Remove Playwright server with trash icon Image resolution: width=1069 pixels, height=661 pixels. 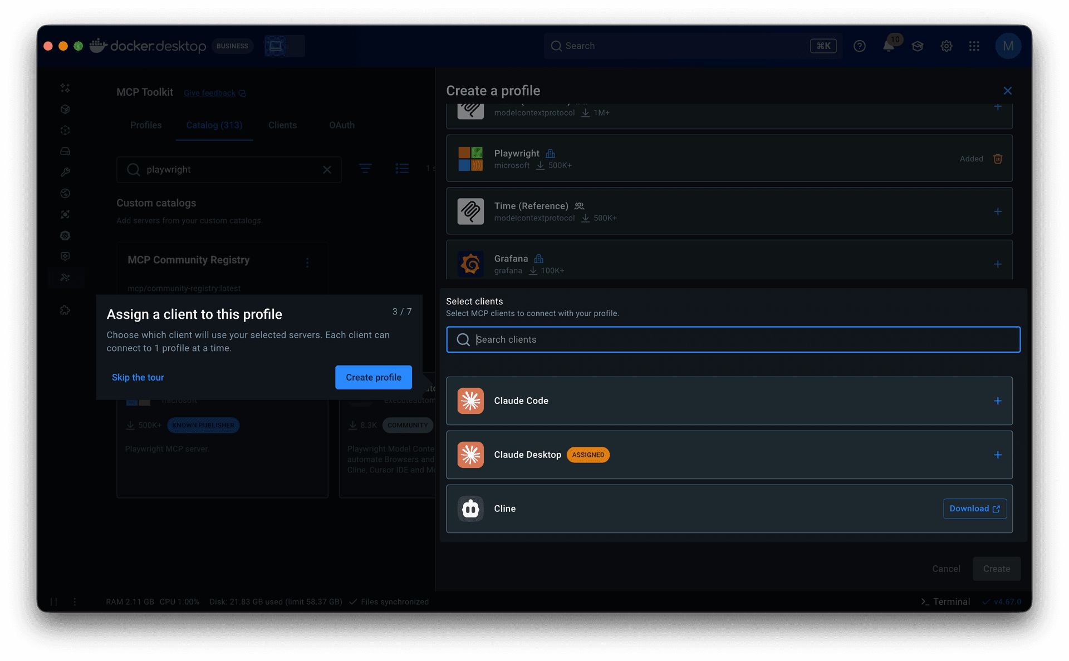click(x=998, y=159)
